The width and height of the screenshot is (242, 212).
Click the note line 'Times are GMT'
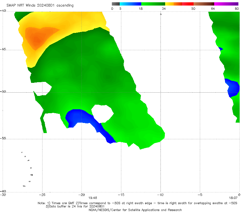(63, 203)
